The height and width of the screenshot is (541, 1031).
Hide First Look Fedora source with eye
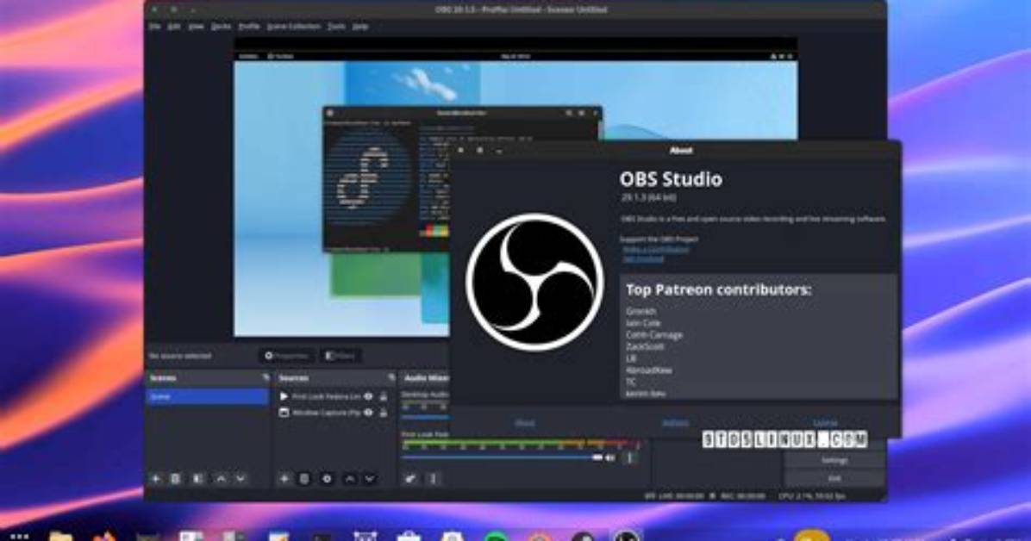[x=368, y=396]
